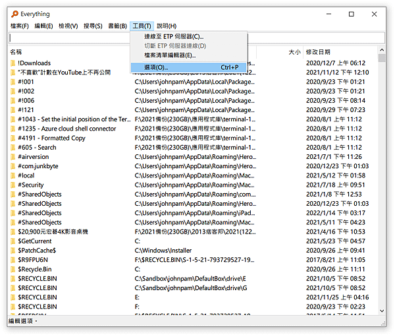Click date 2017/8/21 上午 11:05
Viewport: 395px width, 335px height.
coord(336,260)
